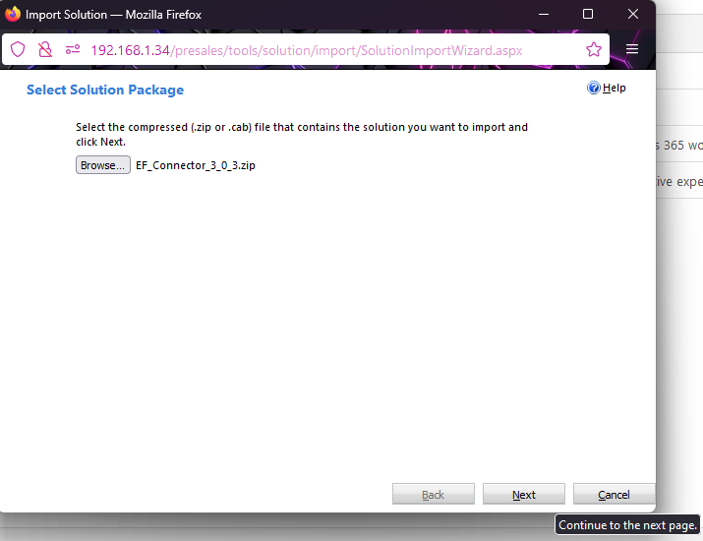This screenshot has height=541, width=703.
Task: Click the 'Continue to the next page' tooltip
Action: [627, 525]
